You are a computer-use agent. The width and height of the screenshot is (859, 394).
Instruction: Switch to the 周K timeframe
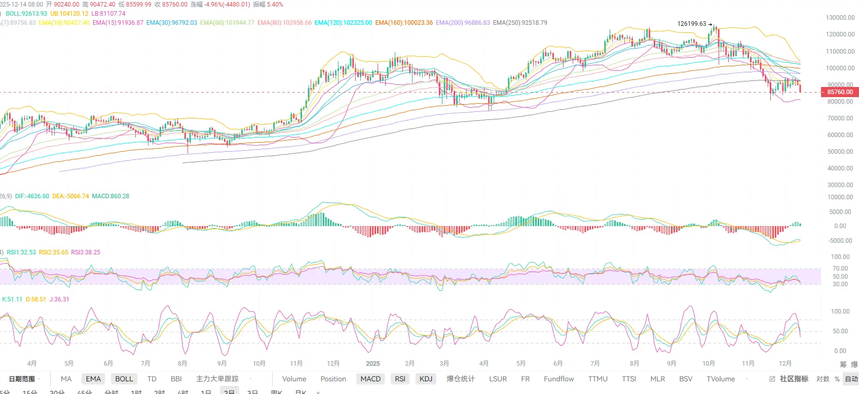click(277, 391)
